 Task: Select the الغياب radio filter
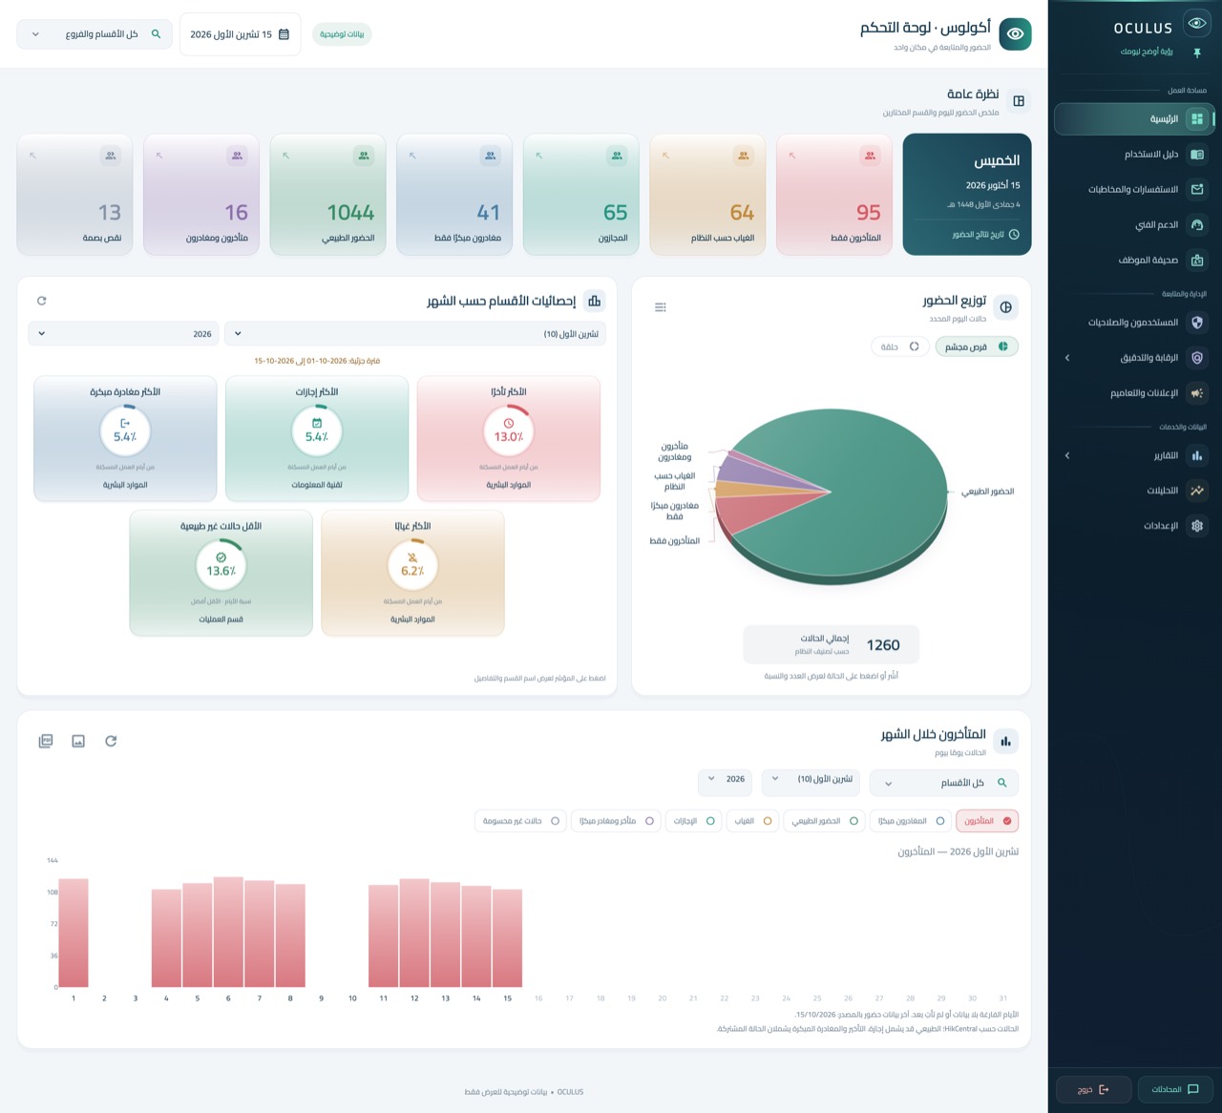[753, 821]
